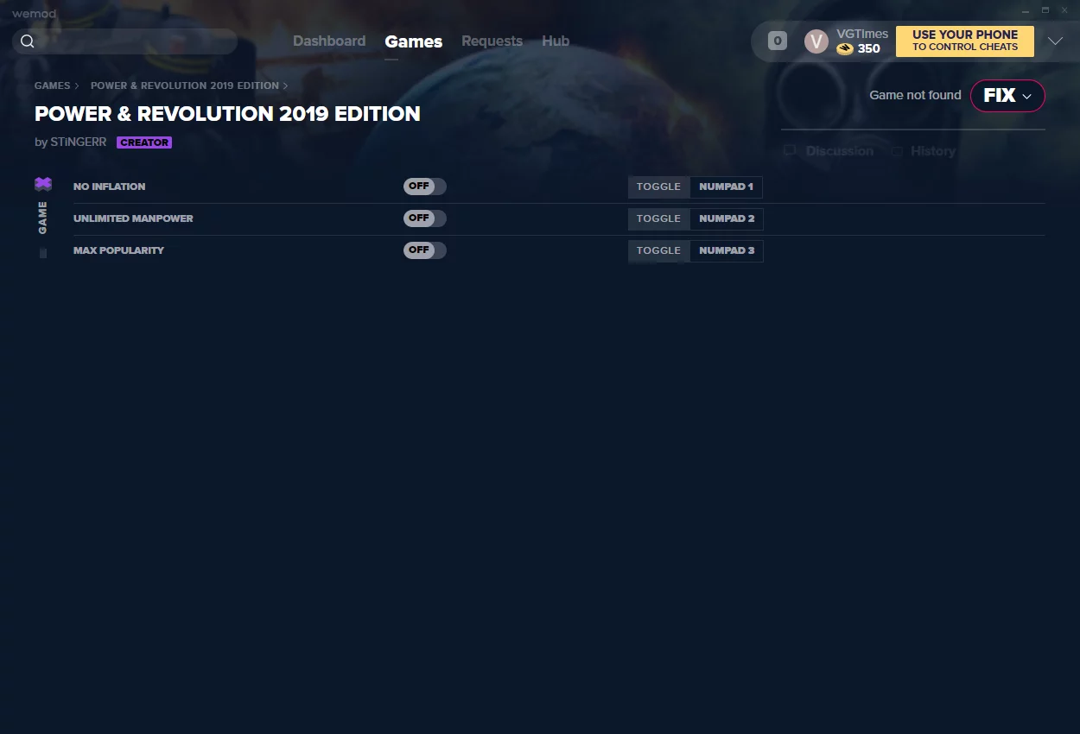Image resolution: width=1080 pixels, height=734 pixels.
Task: Click the MAX POPULARITY cheat name
Action: click(x=118, y=250)
